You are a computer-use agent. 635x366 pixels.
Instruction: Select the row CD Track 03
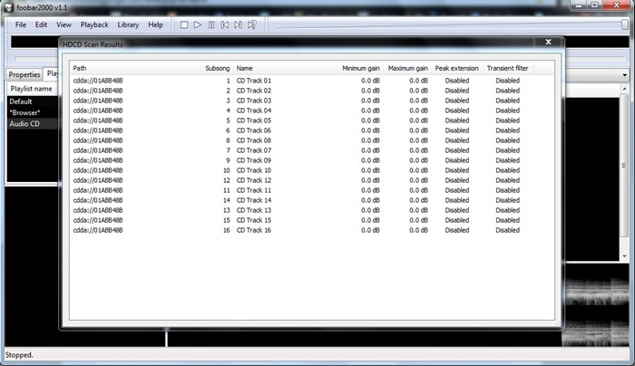[x=312, y=101]
